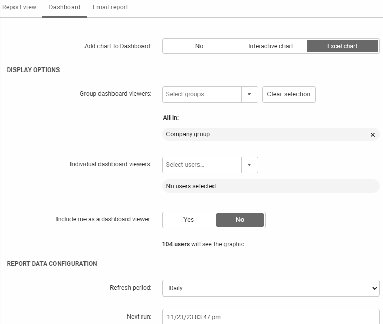The width and height of the screenshot is (383, 324).
Task: Select the Dashboard tab
Action: coord(64,8)
